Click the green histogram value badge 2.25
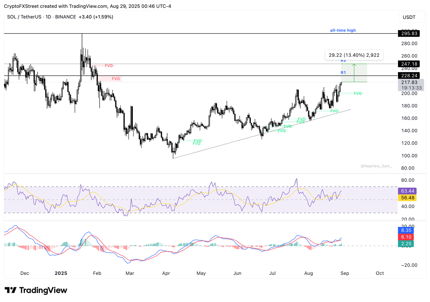This screenshot has height=302, width=430. click(x=406, y=243)
